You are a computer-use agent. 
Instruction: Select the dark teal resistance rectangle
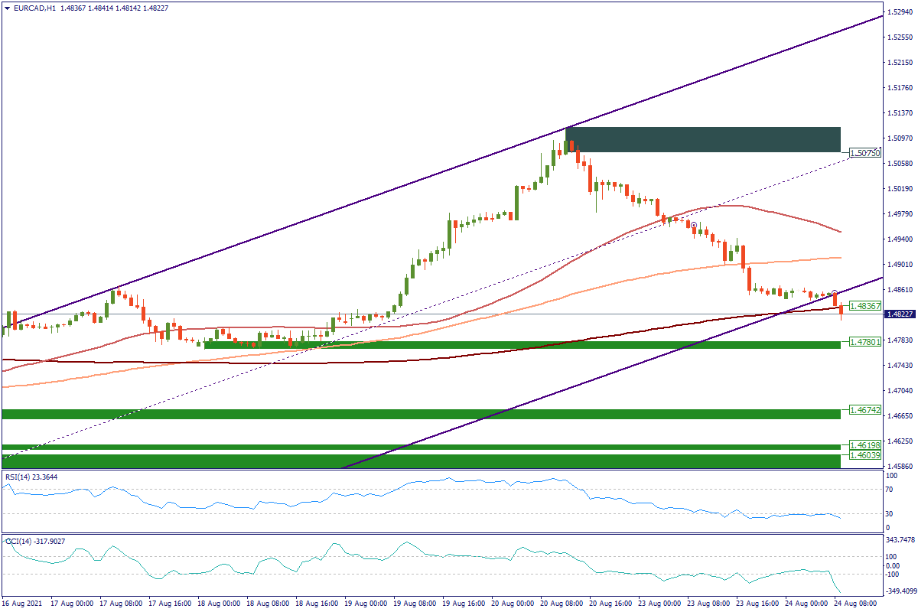tap(703, 139)
